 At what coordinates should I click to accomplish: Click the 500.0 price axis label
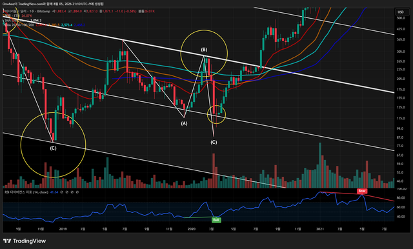coord(400,18)
